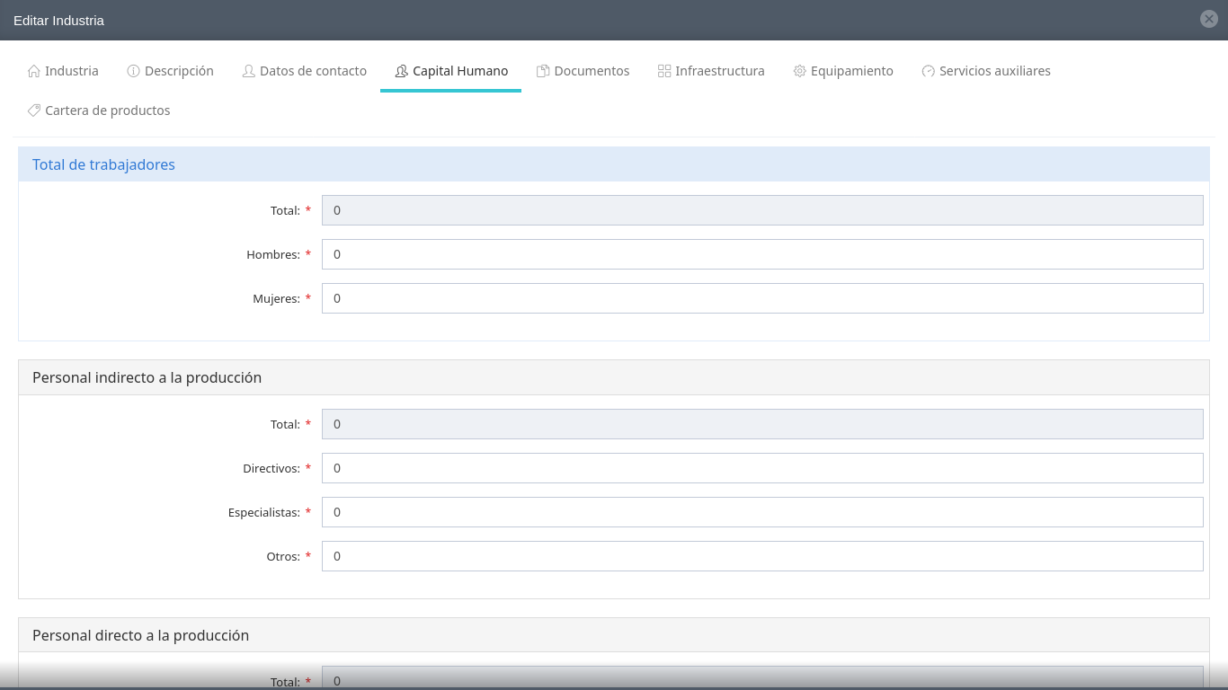This screenshot has height=690, width=1228.
Task: Click the Total de trabajadores section header
Action: [103, 164]
